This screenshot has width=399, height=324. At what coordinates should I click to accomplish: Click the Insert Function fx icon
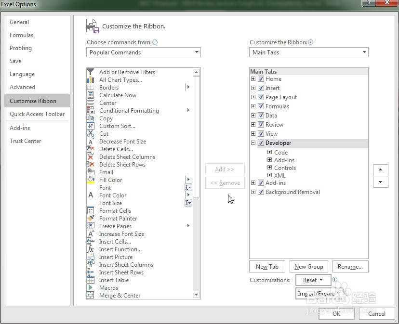[90, 249]
